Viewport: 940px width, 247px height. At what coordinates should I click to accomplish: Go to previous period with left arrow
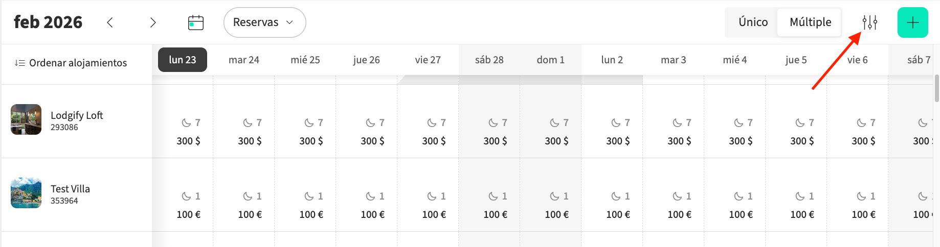click(110, 22)
